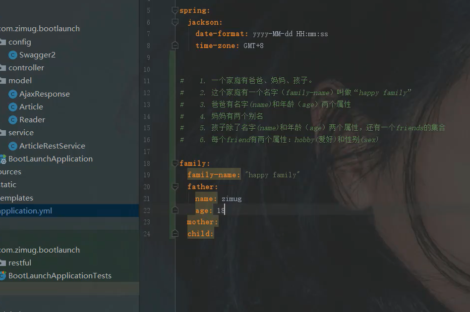Select ArticleRestService in the tree
The height and width of the screenshot is (312, 470).
point(52,146)
